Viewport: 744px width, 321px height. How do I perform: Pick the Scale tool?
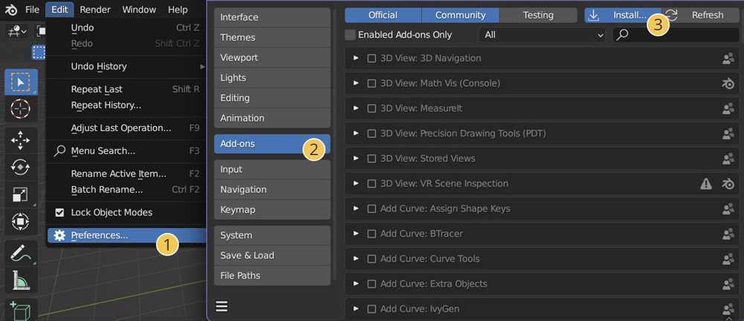[x=20, y=195]
